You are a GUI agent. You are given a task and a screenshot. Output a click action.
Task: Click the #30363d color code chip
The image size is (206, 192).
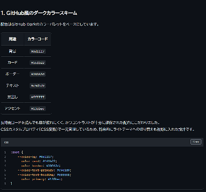pos(38,74)
